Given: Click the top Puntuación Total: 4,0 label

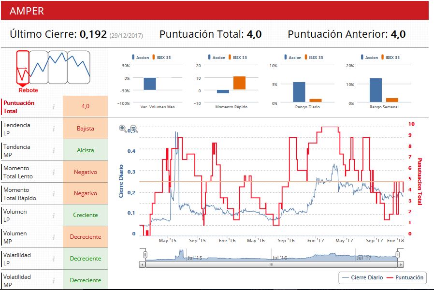Looking at the screenshot, I should click(x=211, y=34).
